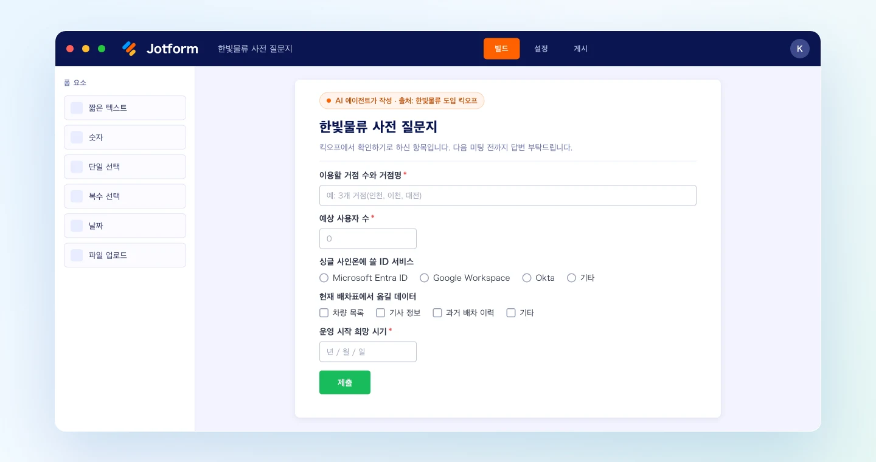Select the 복수 선택 form element icon
This screenshot has height=462, width=876.
coord(77,196)
